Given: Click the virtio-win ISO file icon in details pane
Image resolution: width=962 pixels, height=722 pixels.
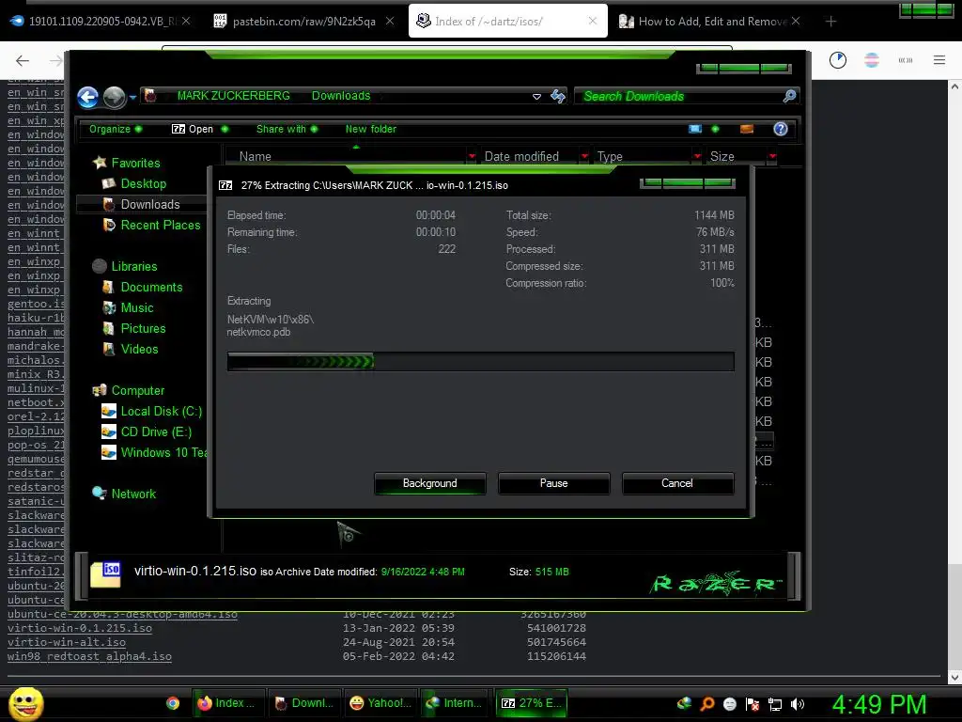Looking at the screenshot, I should [105, 574].
